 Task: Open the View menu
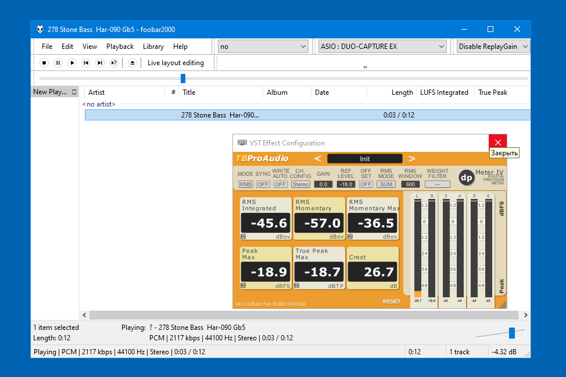click(89, 47)
